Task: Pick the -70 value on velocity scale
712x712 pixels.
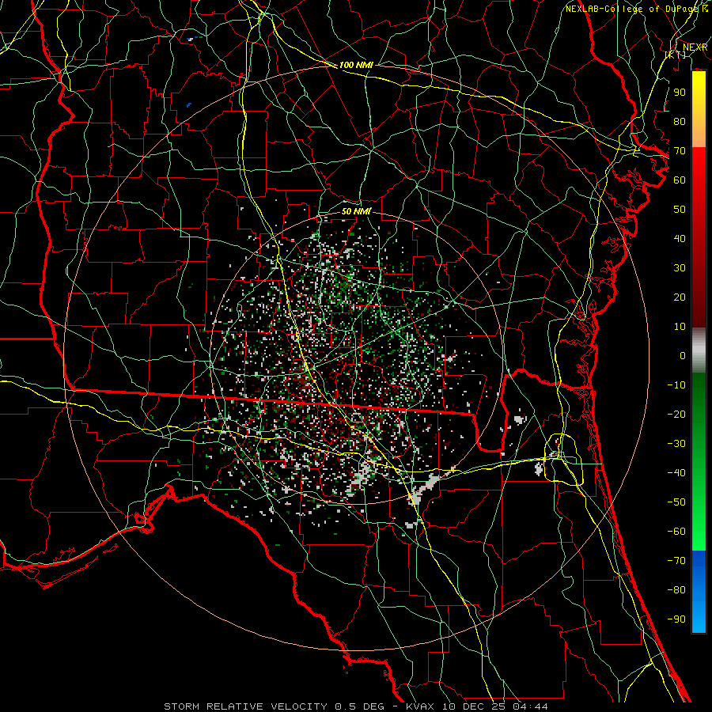Action: tap(676, 561)
